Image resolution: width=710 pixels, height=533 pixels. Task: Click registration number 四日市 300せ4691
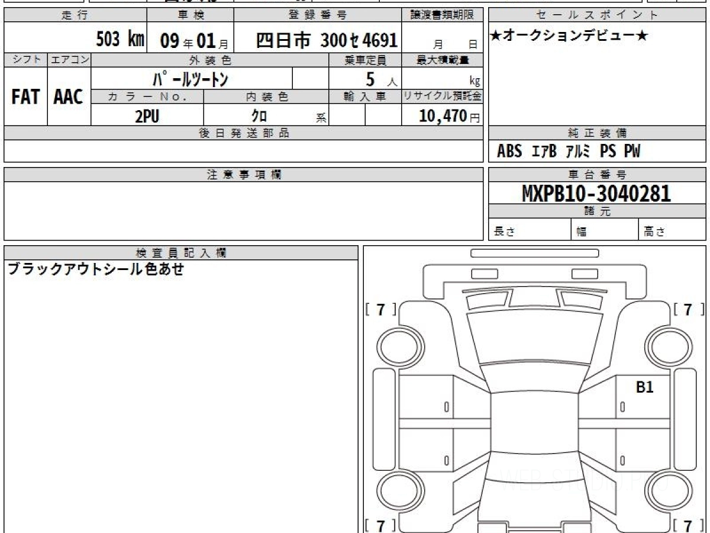point(327,40)
